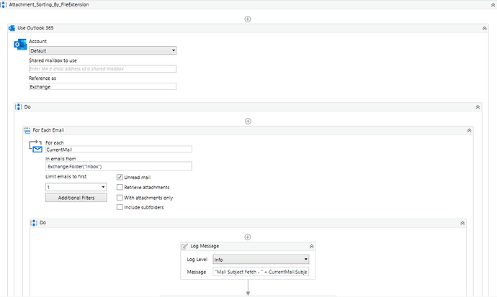Viewport: 497px width, 297px height.
Task: Click the Outlook icon in Use Outlook 365 header
Action: point(12,28)
